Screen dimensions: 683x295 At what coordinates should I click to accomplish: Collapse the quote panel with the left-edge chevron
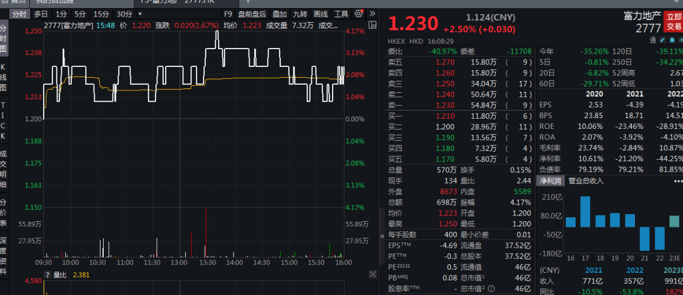click(x=383, y=236)
